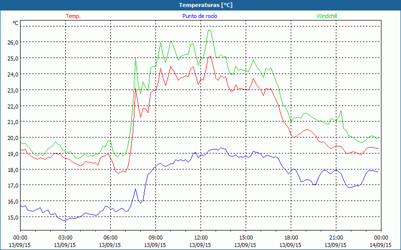Click the 06:00 time axis label
401x250 pixels.
[x=110, y=238]
